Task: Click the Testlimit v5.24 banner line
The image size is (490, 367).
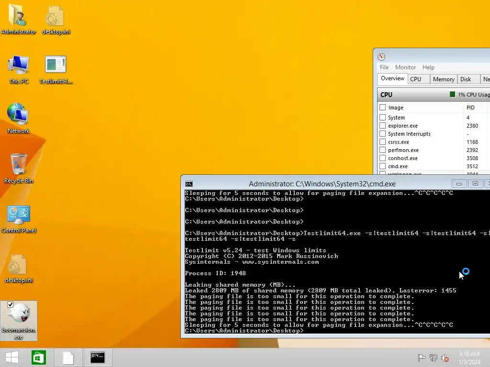Action: (x=256, y=250)
